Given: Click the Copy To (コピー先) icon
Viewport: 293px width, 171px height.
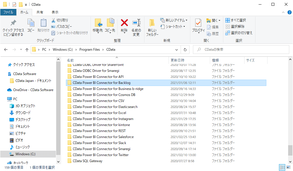Looking at the screenshot, I should click(110, 23).
